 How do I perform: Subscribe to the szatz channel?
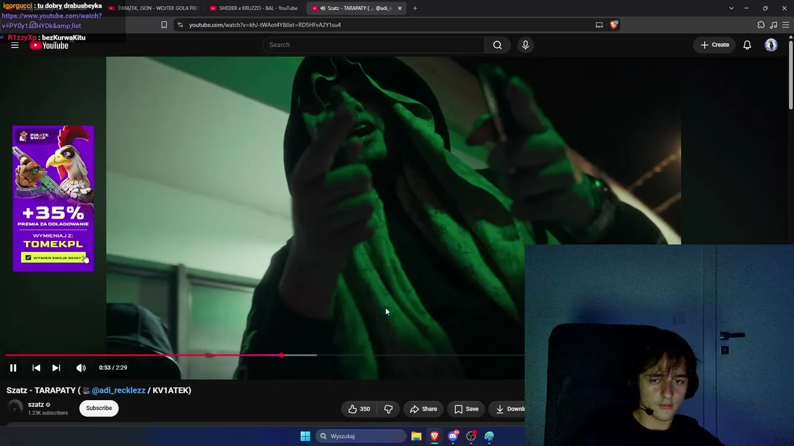(x=99, y=408)
